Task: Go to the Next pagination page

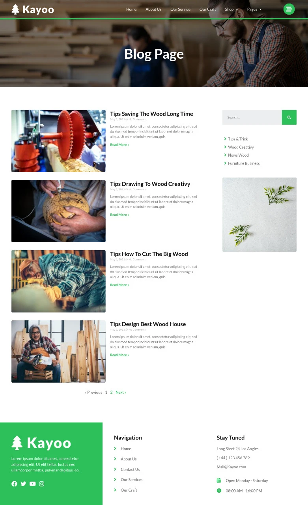Action: (121, 392)
